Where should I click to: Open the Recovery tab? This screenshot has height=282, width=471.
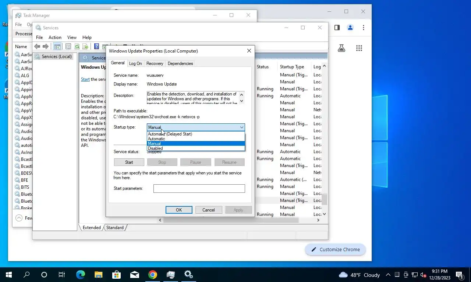155,64
